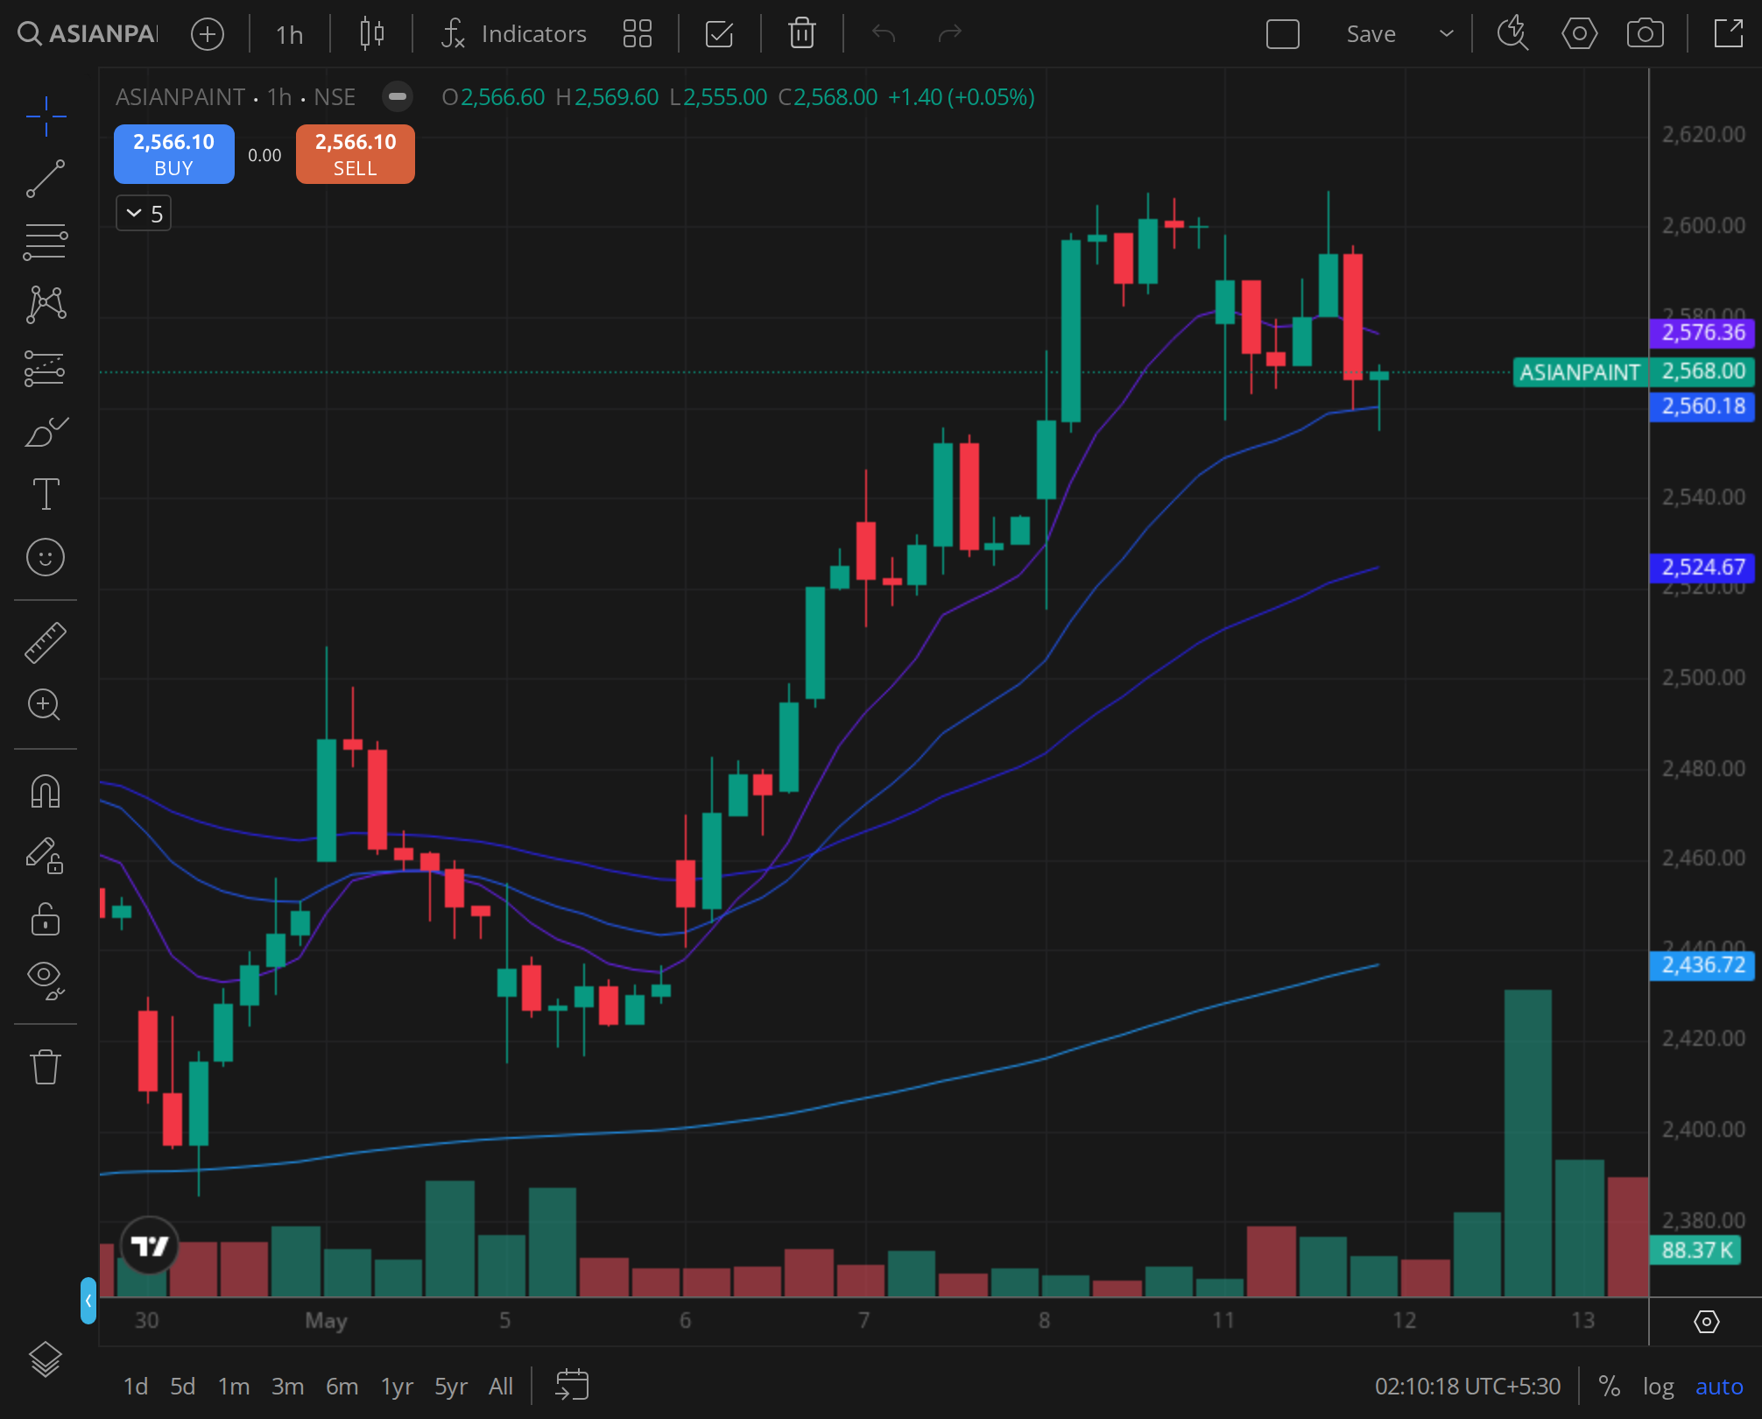Click the 2,524.67 indicator price label
Image resolution: width=1762 pixels, height=1419 pixels.
coord(1702,568)
